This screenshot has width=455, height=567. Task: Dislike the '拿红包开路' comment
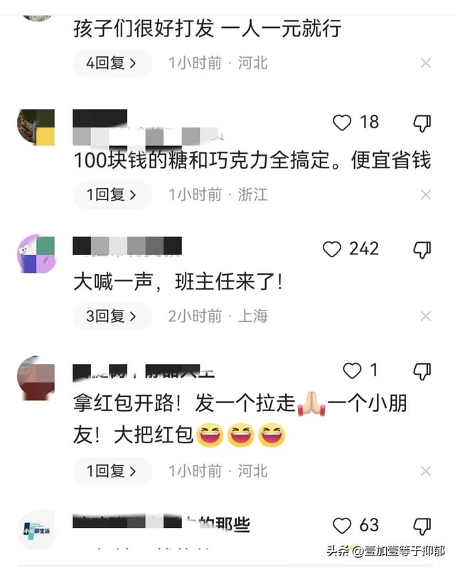click(422, 371)
